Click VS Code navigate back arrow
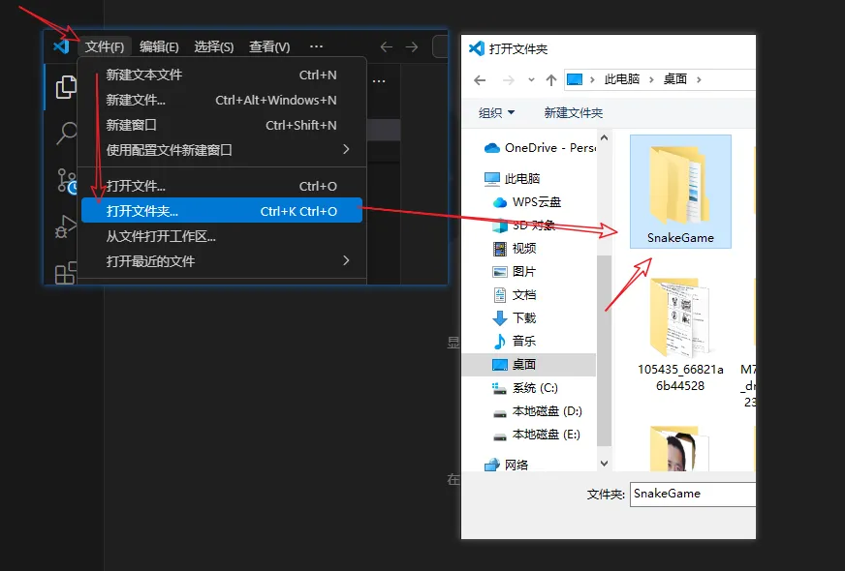Screen dimensions: 845x571 click(x=386, y=46)
